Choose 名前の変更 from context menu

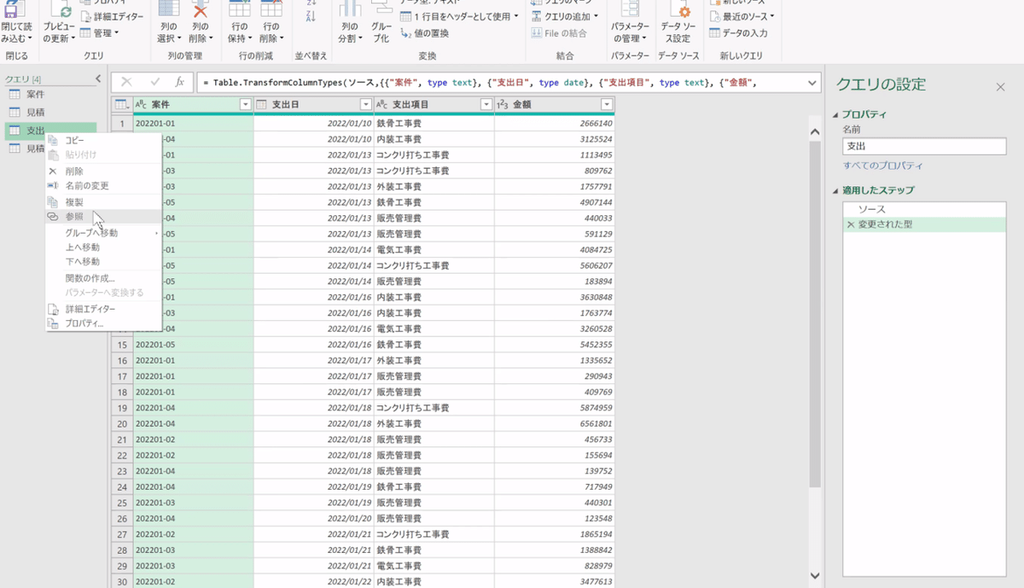pos(102,186)
